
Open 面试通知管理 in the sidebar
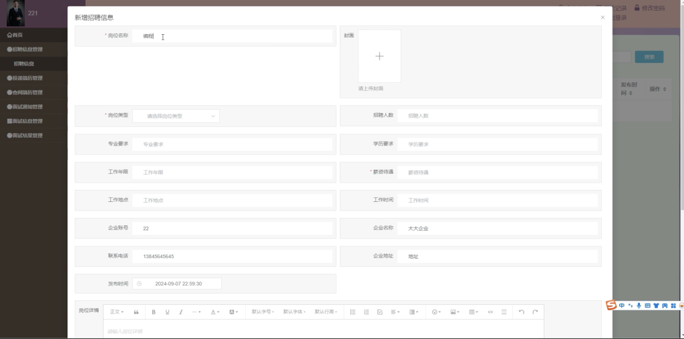25,106
